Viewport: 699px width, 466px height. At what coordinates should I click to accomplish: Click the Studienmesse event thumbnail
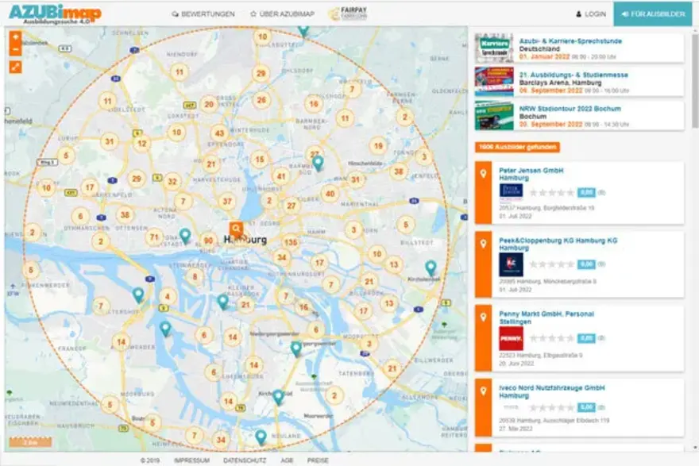click(x=494, y=82)
